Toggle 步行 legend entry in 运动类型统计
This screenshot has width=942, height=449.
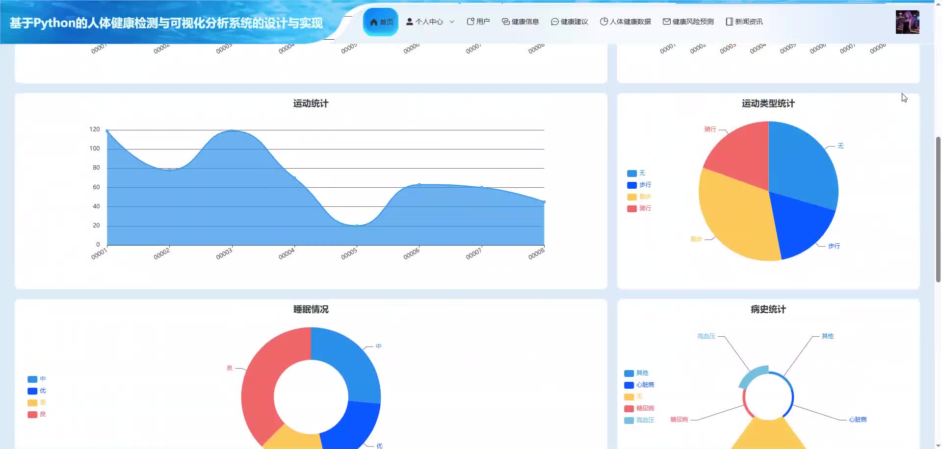[639, 185]
